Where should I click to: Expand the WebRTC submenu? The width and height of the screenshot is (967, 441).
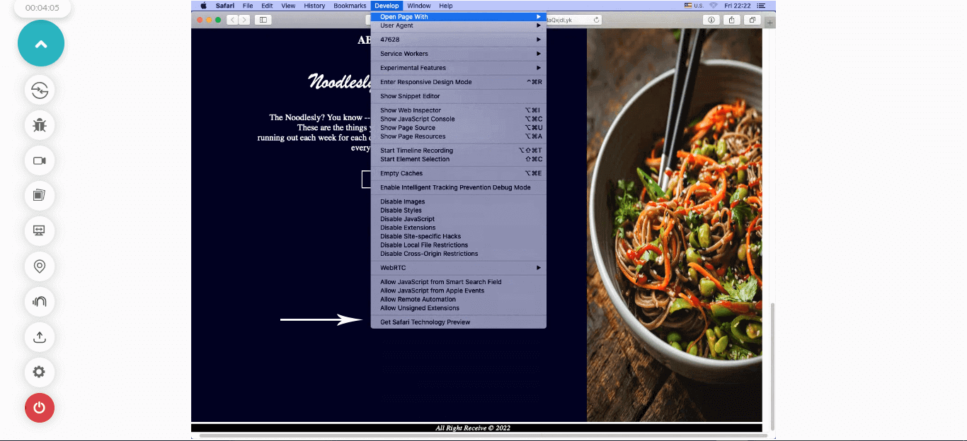pos(459,268)
